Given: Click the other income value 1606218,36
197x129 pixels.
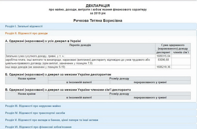Looking at the screenshot, I should tap(163, 67).
